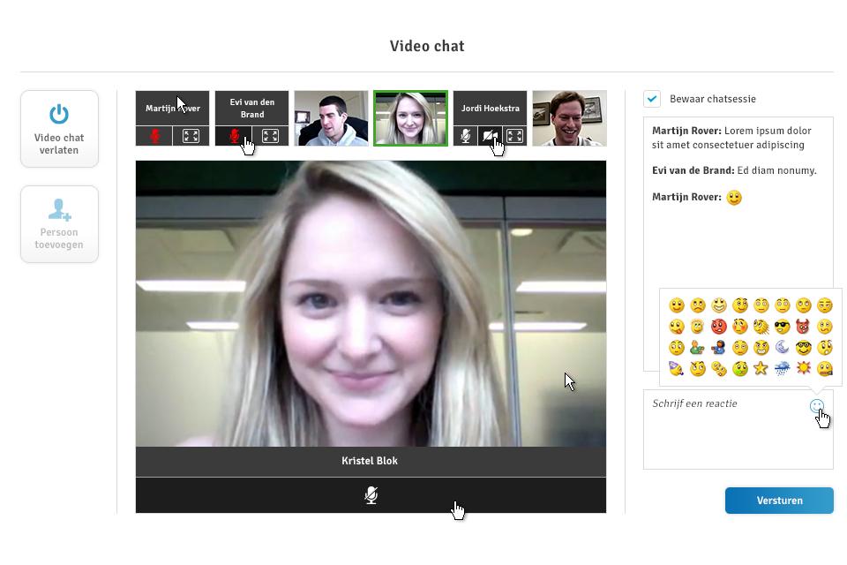Click Persoon toevoegen button
This screenshot has height=565, width=847.
[59, 223]
